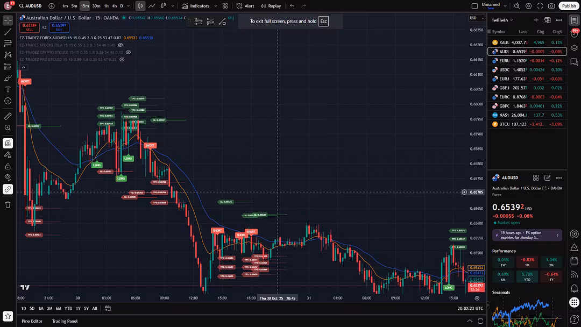581x327 pixels.
Task: Show the EZ-TRADEZ CRYPTO BTCUSD indicator
Action: tap(128, 52)
